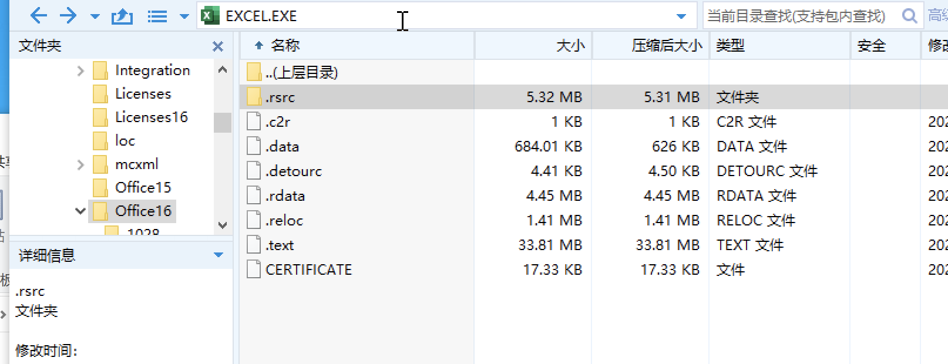This screenshot has height=364, width=948.
Task: Go forward with the right arrow button
Action: 69,16
